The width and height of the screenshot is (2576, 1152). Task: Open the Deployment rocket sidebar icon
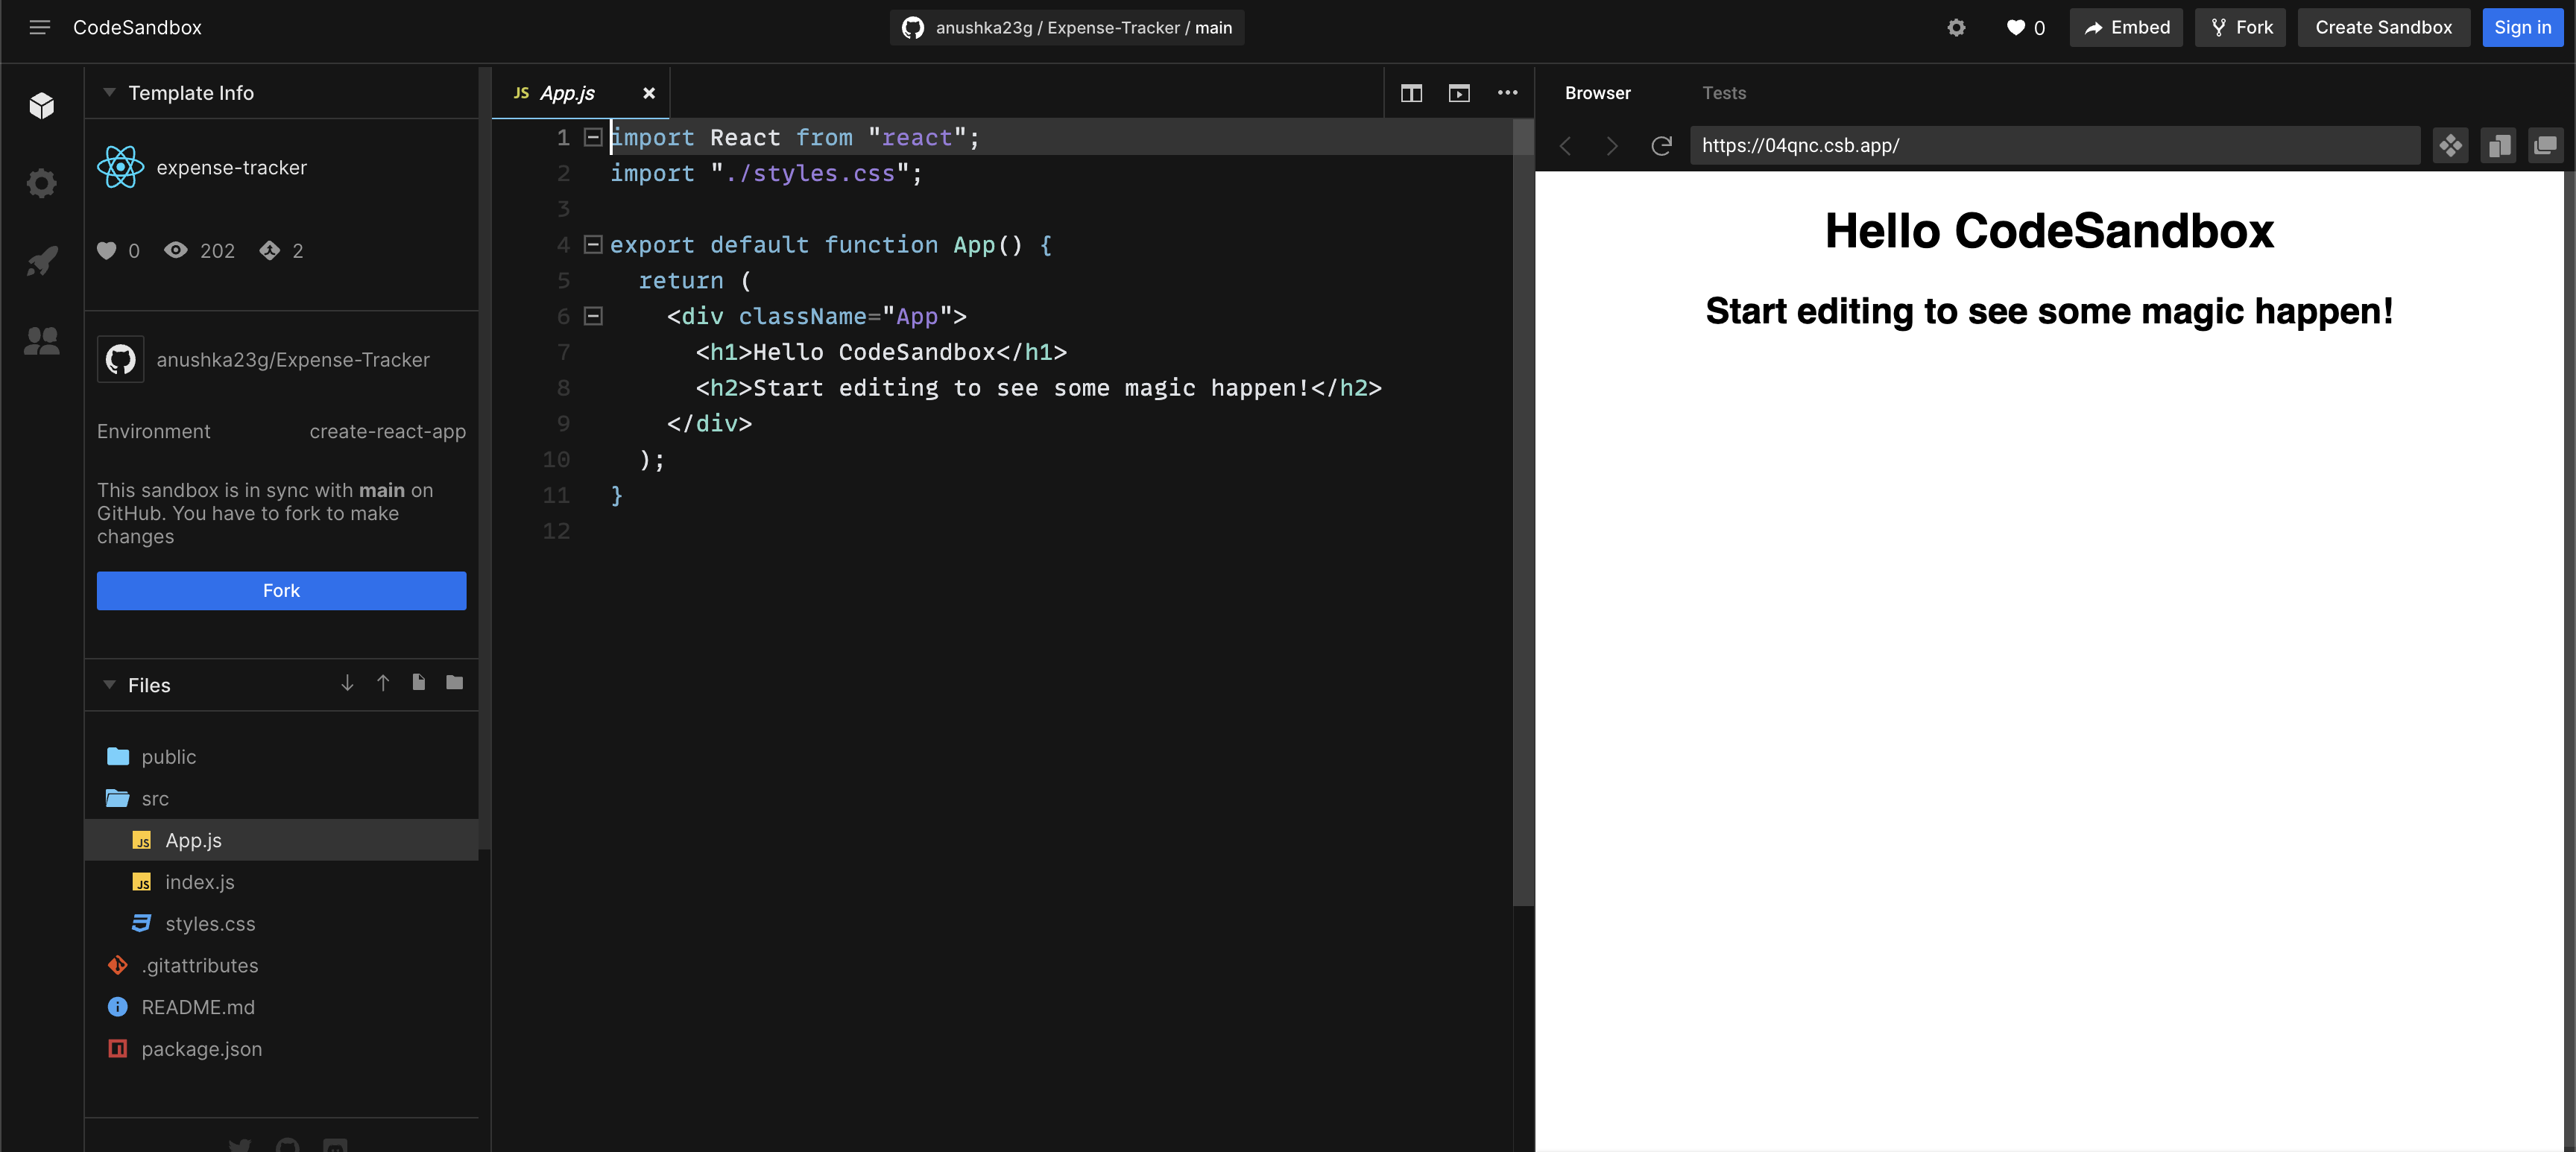(x=41, y=261)
